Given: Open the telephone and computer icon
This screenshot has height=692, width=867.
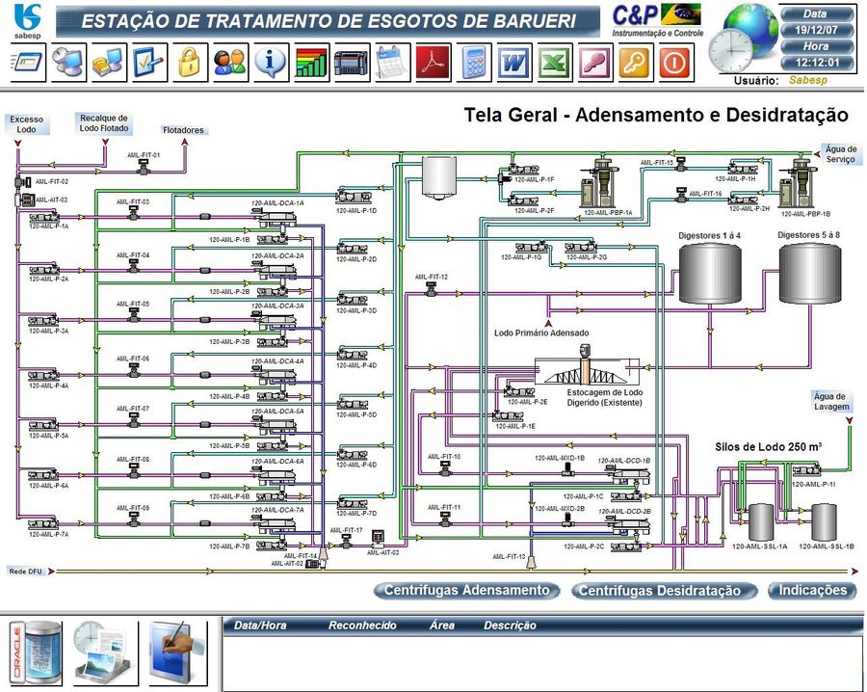Looking at the screenshot, I should [108, 63].
